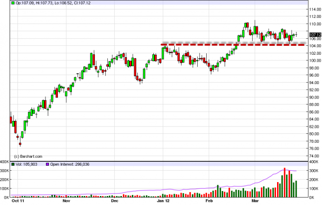Click the 300K label on left volume axis
322x205 pixels.
coord(4,171)
